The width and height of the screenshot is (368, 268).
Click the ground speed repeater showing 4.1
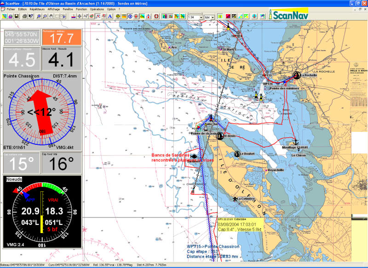click(62, 59)
